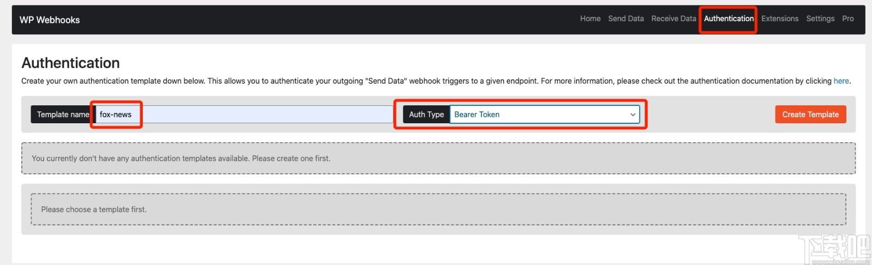Focus the Template name input field
Screen dimensions: 872x265
pyautogui.click(x=245, y=115)
